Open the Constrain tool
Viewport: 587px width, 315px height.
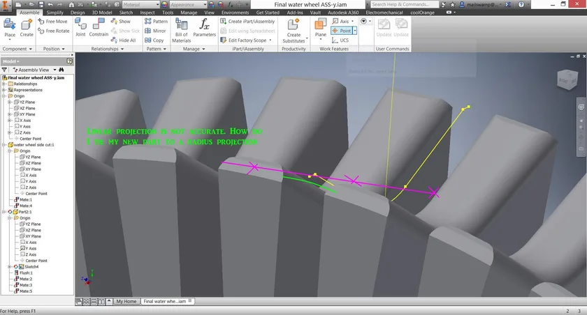pyautogui.click(x=99, y=28)
